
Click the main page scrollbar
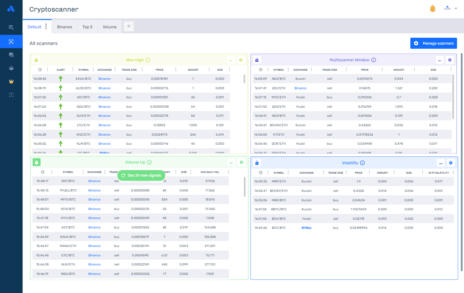[461, 162]
